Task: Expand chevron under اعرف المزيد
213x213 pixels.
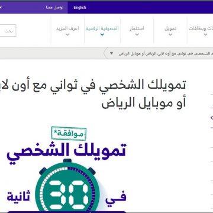Action: pyautogui.click(x=67, y=35)
